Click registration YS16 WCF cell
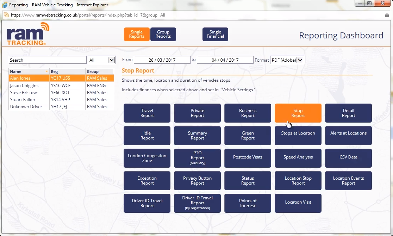The height and width of the screenshot is (236, 393). [x=67, y=85]
